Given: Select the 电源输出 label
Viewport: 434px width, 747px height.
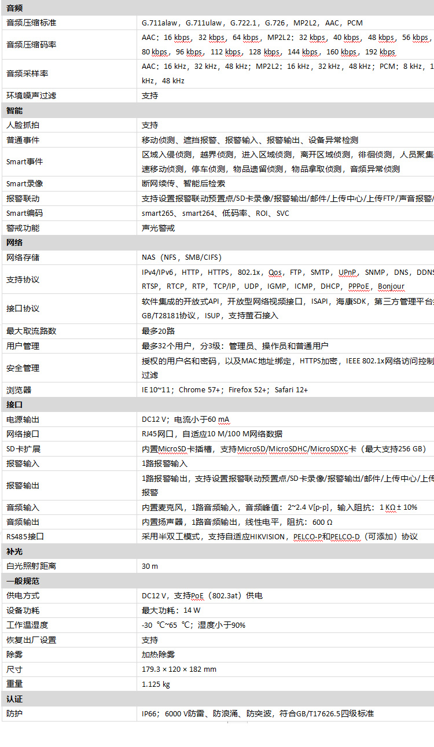Looking at the screenshot, I should (23, 419).
